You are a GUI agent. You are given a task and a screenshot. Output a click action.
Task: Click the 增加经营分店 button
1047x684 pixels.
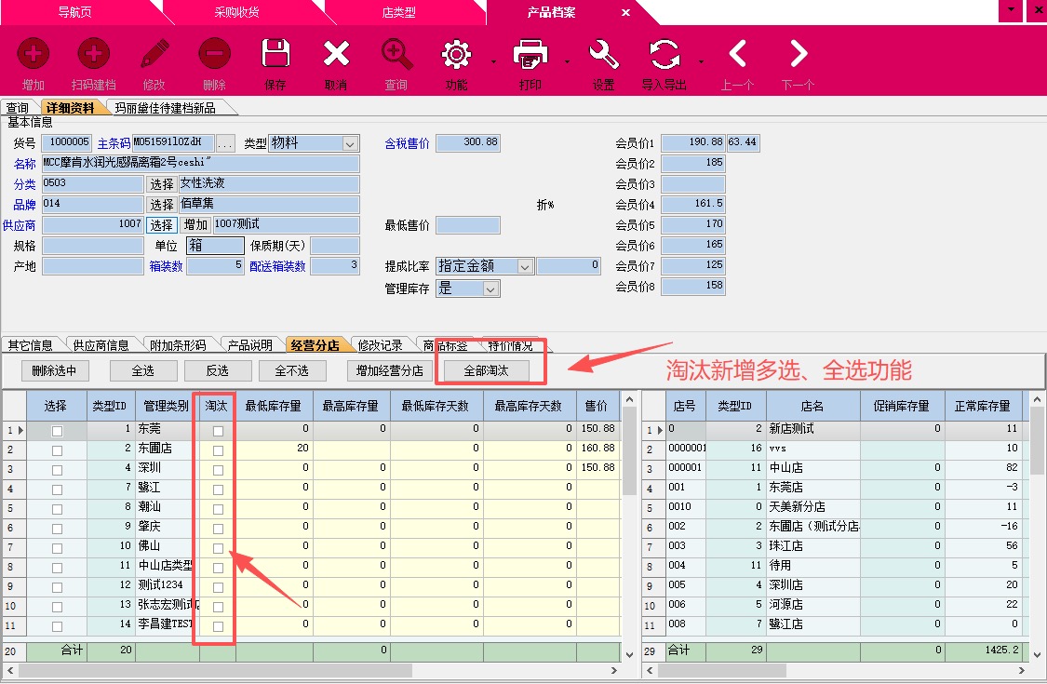(x=389, y=370)
